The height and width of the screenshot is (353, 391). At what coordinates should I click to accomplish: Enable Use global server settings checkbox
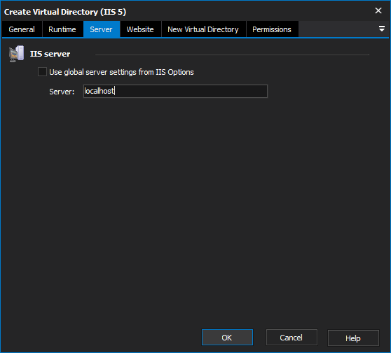(x=42, y=71)
